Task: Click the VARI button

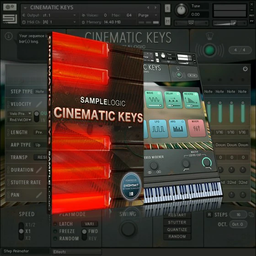Action: point(89,224)
